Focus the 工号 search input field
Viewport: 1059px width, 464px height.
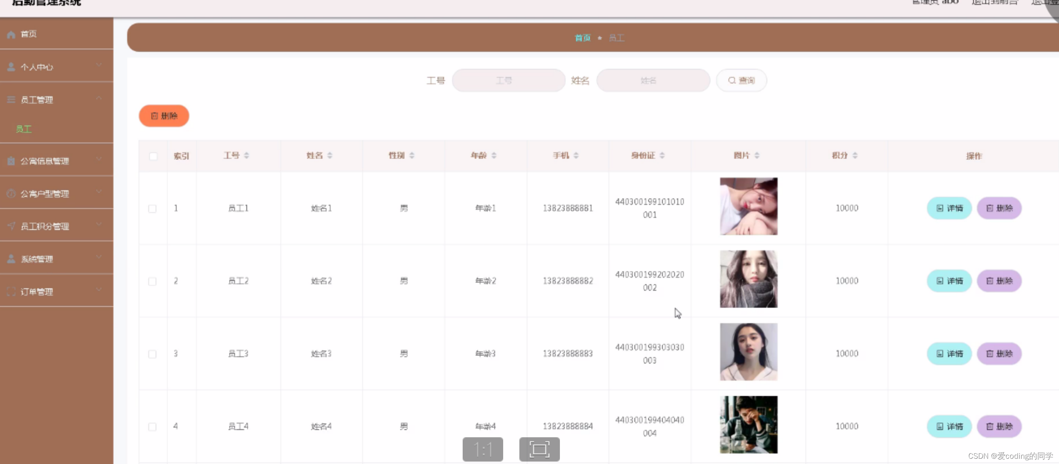(x=508, y=80)
